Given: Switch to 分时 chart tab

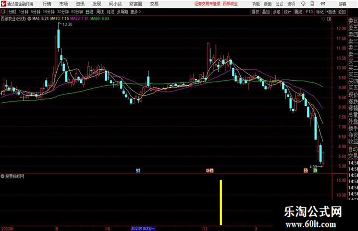Looking at the screenshot, I should [x=13, y=12].
